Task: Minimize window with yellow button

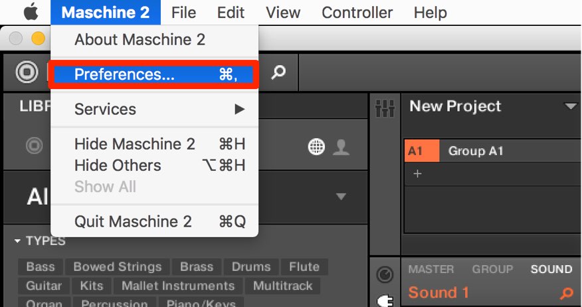Action: point(39,38)
